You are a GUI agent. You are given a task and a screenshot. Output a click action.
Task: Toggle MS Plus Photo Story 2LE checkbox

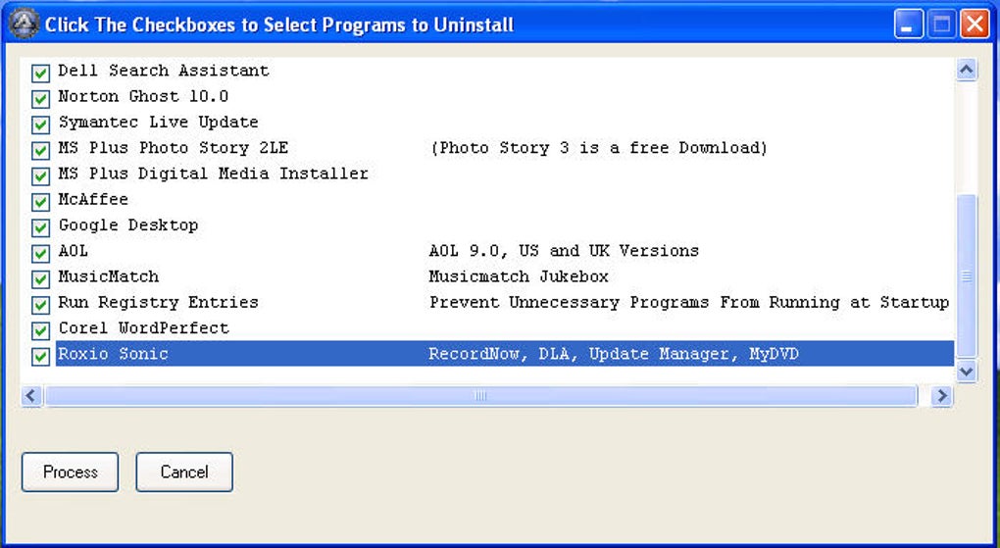click(x=40, y=151)
